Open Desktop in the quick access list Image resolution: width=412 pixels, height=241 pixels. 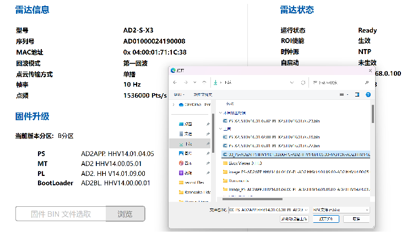click(x=186, y=124)
